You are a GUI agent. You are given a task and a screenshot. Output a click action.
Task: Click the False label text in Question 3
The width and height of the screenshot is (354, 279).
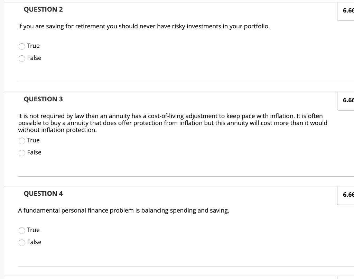34,152
